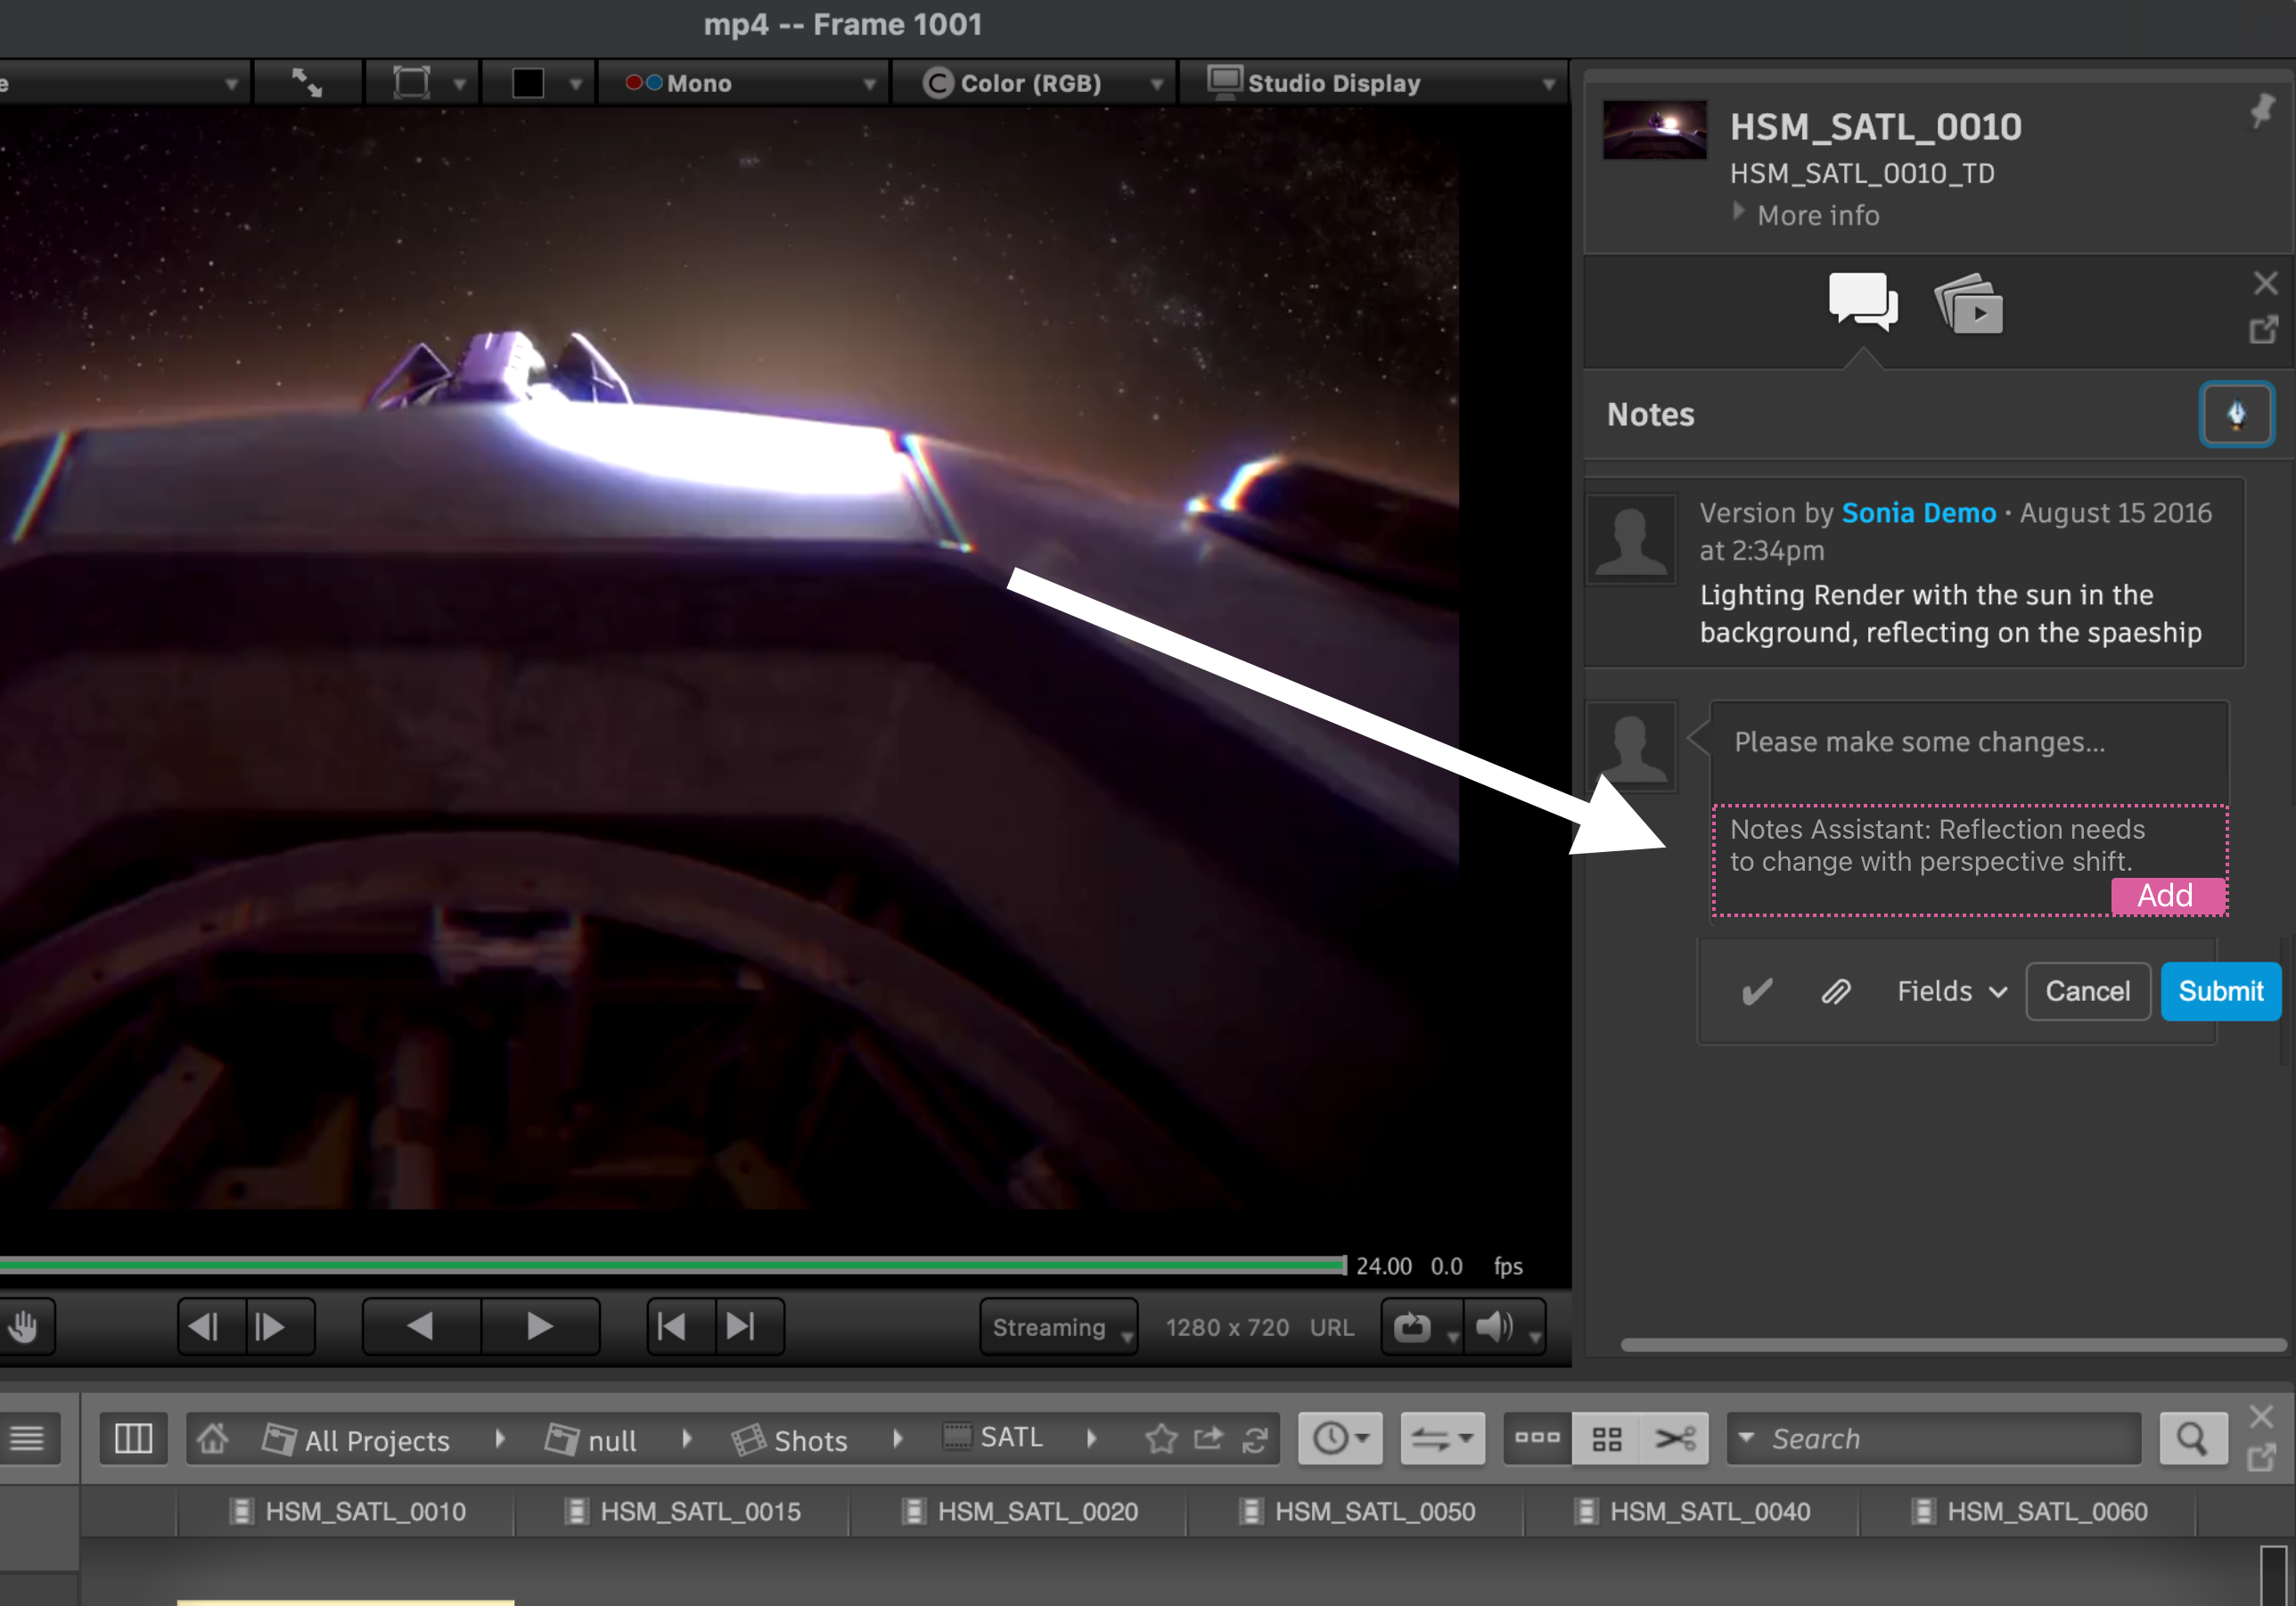The image size is (2296, 1606).
Task: Expand the More info disclosure triangle
Action: tap(1739, 212)
